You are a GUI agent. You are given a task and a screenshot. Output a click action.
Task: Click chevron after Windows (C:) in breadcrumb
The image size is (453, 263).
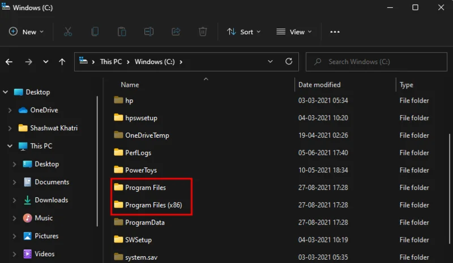pyautogui.click(x=181, y=62)
